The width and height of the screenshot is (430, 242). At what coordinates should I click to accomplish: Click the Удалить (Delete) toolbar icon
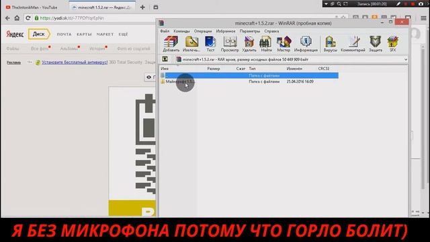click(249, 44)
